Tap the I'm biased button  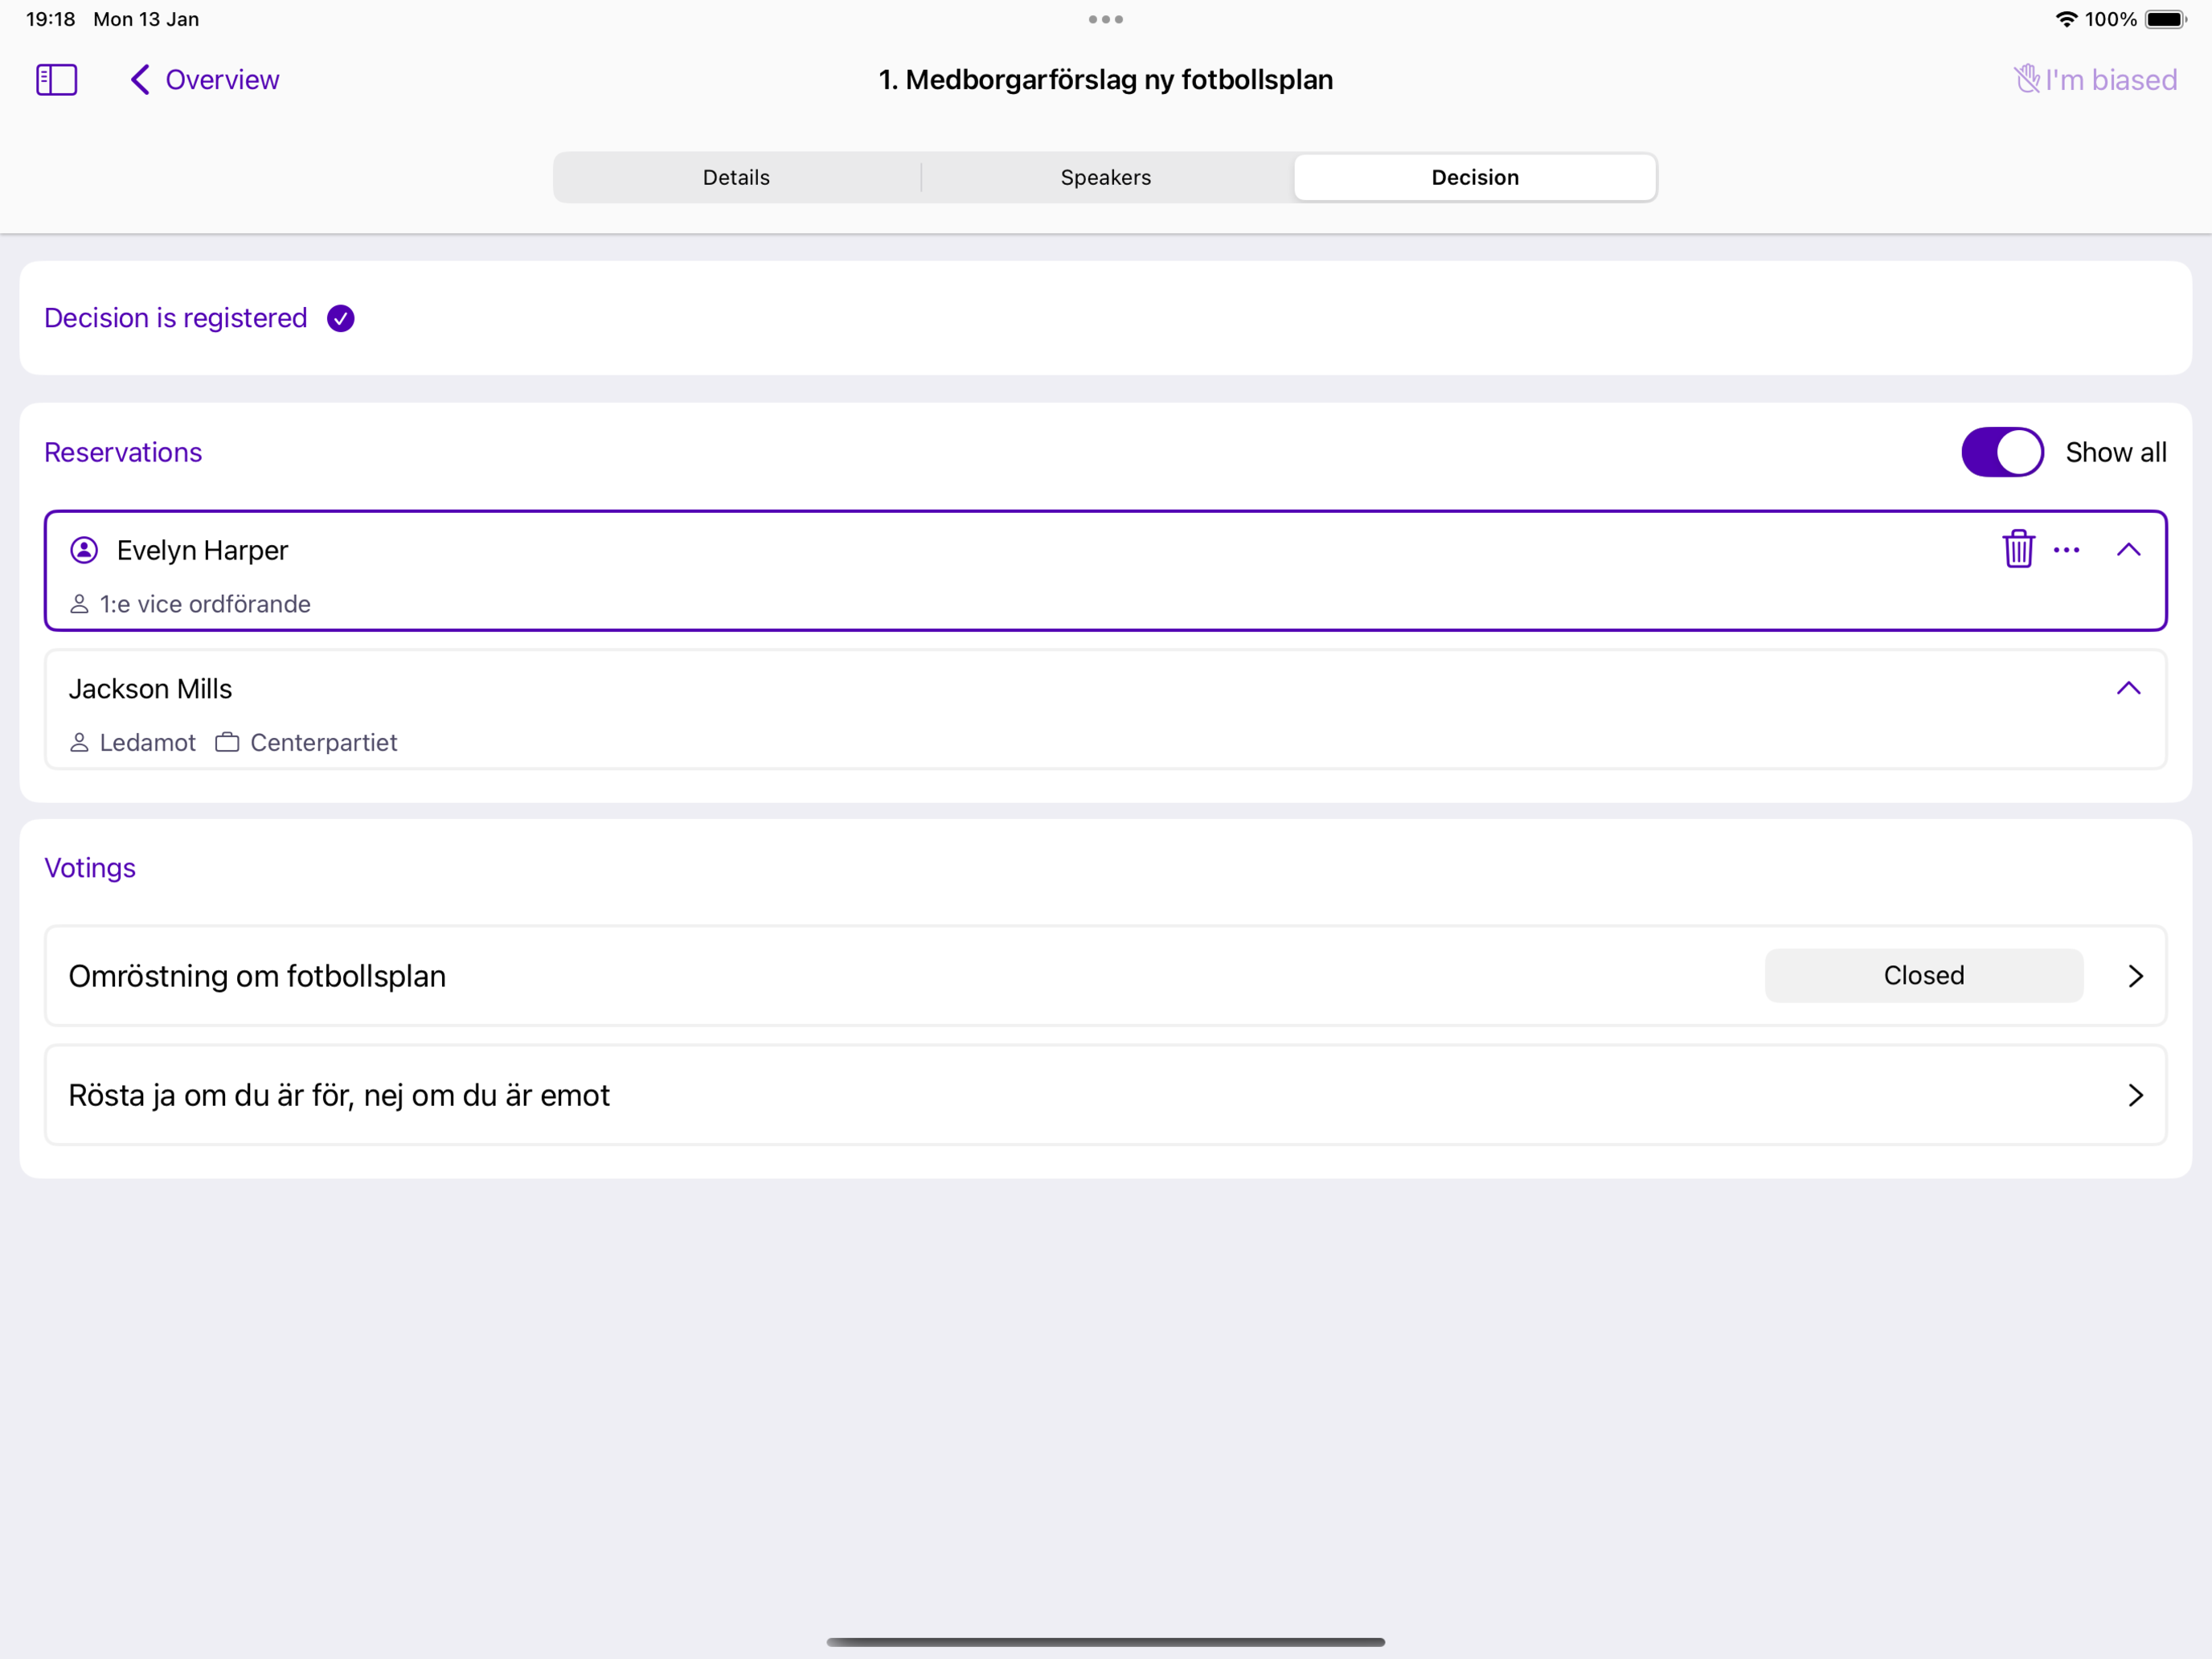[x=2095, y=80]
